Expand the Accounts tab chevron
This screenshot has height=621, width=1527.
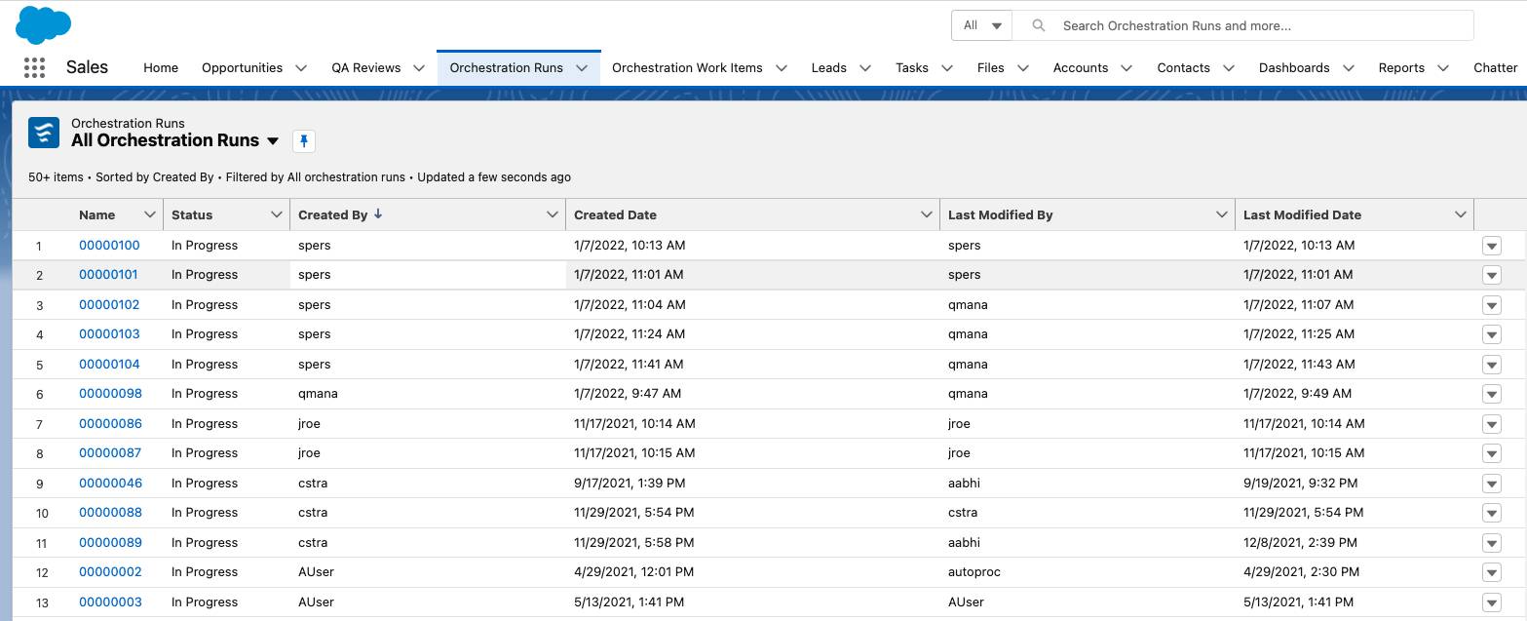click(x=1126, y=68)
